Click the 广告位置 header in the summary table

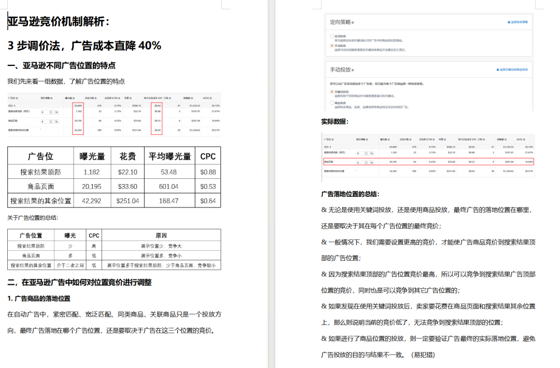coord(31,236)
